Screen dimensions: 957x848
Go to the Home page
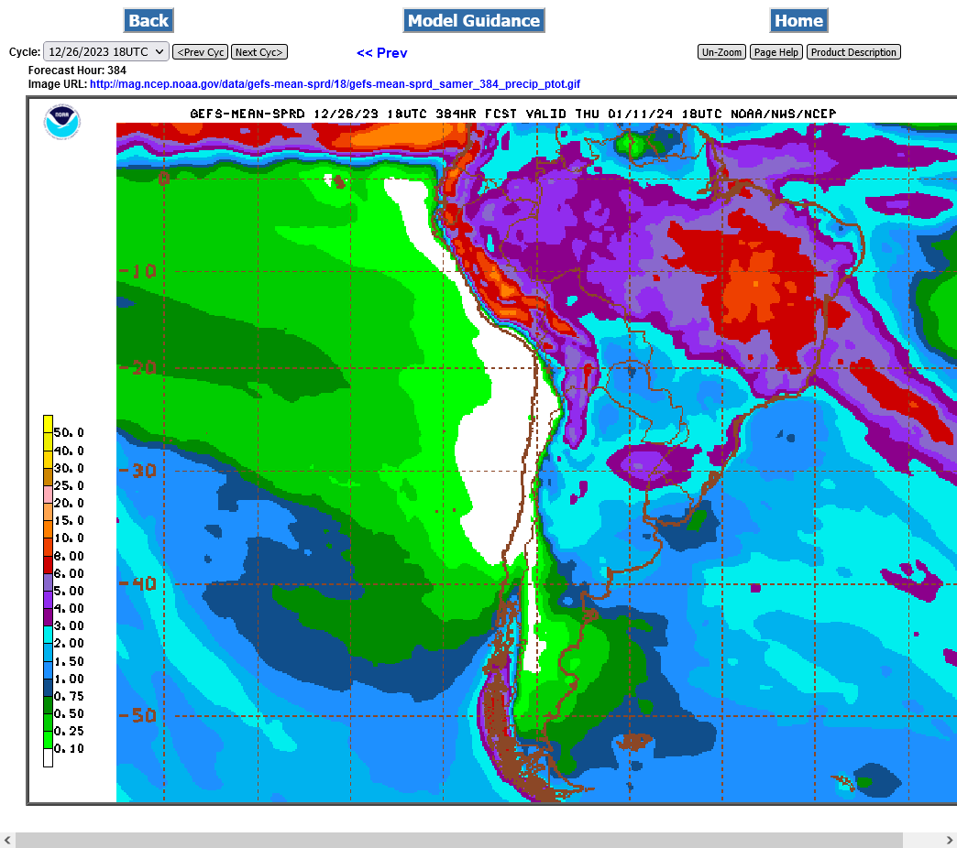pyautogui.click(x=798, y=20)
